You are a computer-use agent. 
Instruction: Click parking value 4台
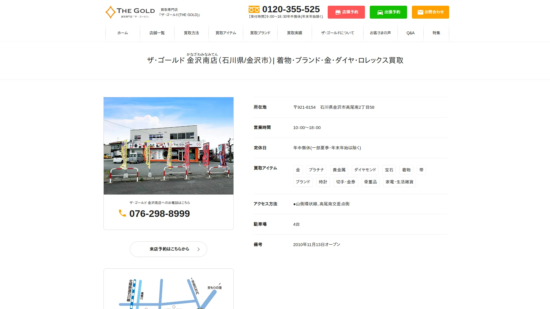click(x=296, y=224)
